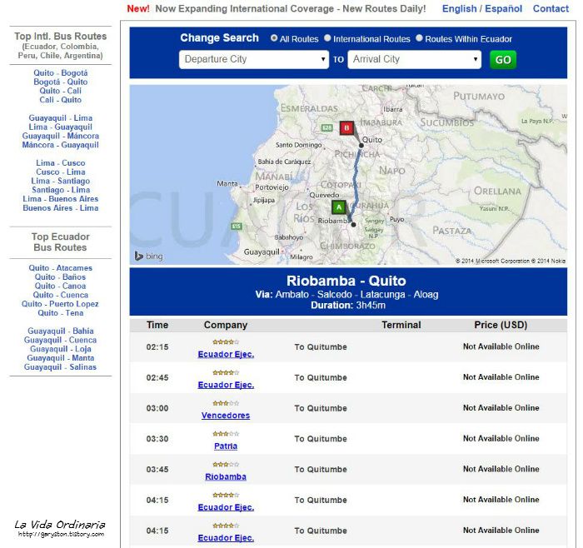Open the Arrival City dropdown
Viewport: 583px width, 548px height.
click(414, 59)
